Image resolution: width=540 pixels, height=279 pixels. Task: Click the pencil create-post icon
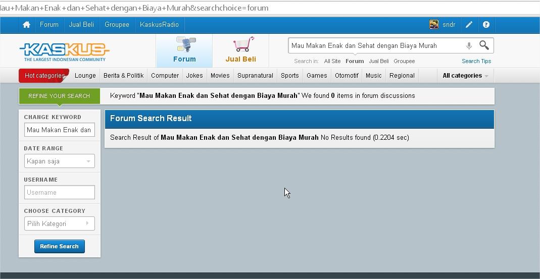click(469, 25)
